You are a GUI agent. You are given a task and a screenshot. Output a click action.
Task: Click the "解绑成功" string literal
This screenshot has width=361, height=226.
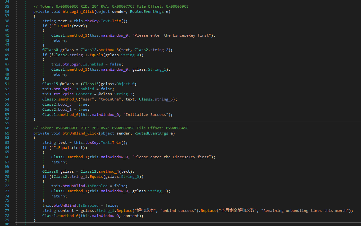145,211
